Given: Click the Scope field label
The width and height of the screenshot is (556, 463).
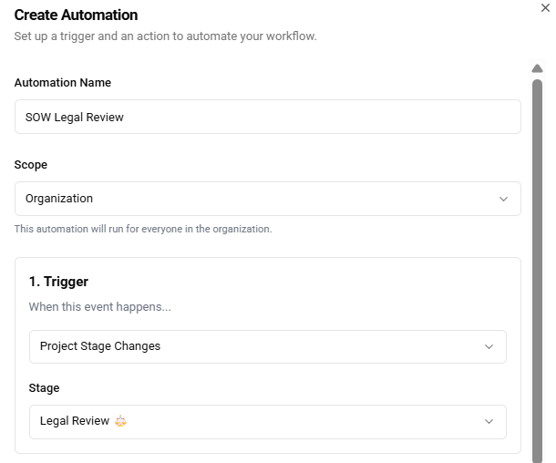Looking at the screenshot, I should click(31, 165).
